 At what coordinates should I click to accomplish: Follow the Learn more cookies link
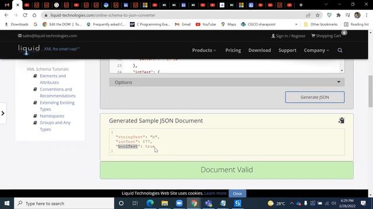click(215, 193)
